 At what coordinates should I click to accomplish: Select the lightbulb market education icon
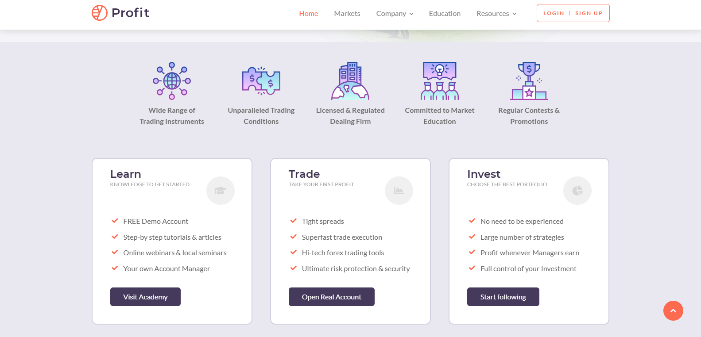pos(440,81)
